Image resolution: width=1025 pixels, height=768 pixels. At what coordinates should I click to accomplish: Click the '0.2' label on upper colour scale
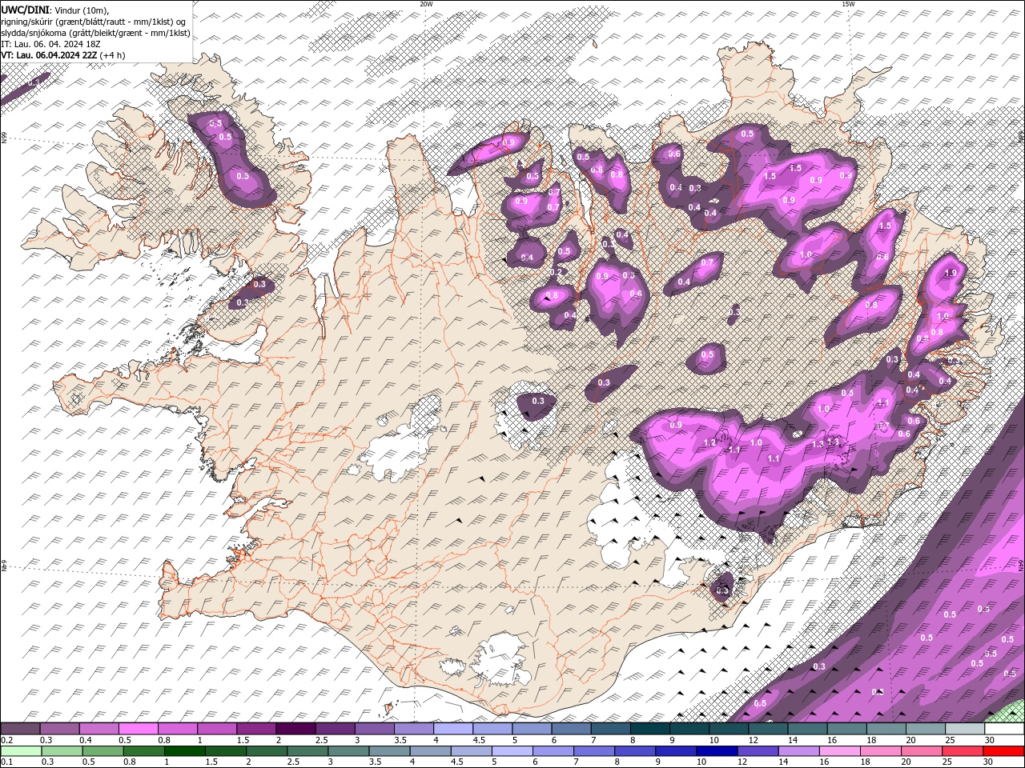[6, 740]
